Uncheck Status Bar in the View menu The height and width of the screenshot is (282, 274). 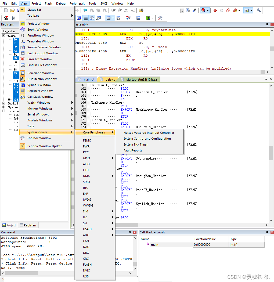coord(35,9)
